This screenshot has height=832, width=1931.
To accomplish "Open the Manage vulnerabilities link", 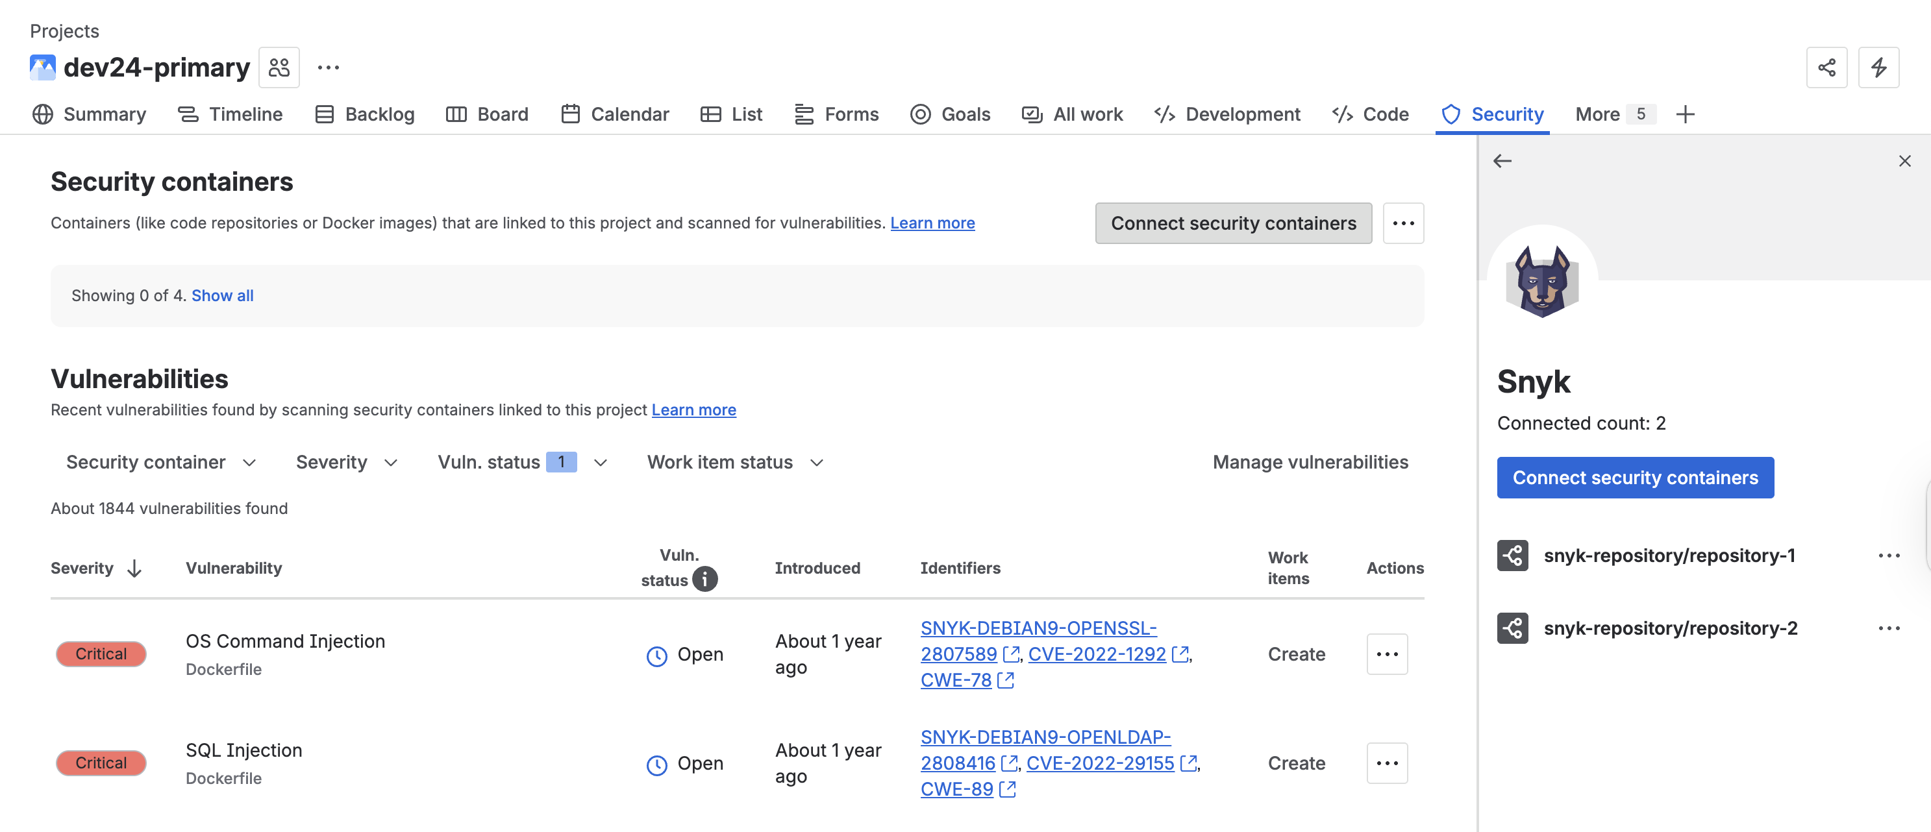I will (1310, 461).
